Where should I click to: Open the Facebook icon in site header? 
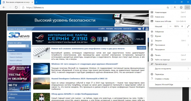(143, 29)
